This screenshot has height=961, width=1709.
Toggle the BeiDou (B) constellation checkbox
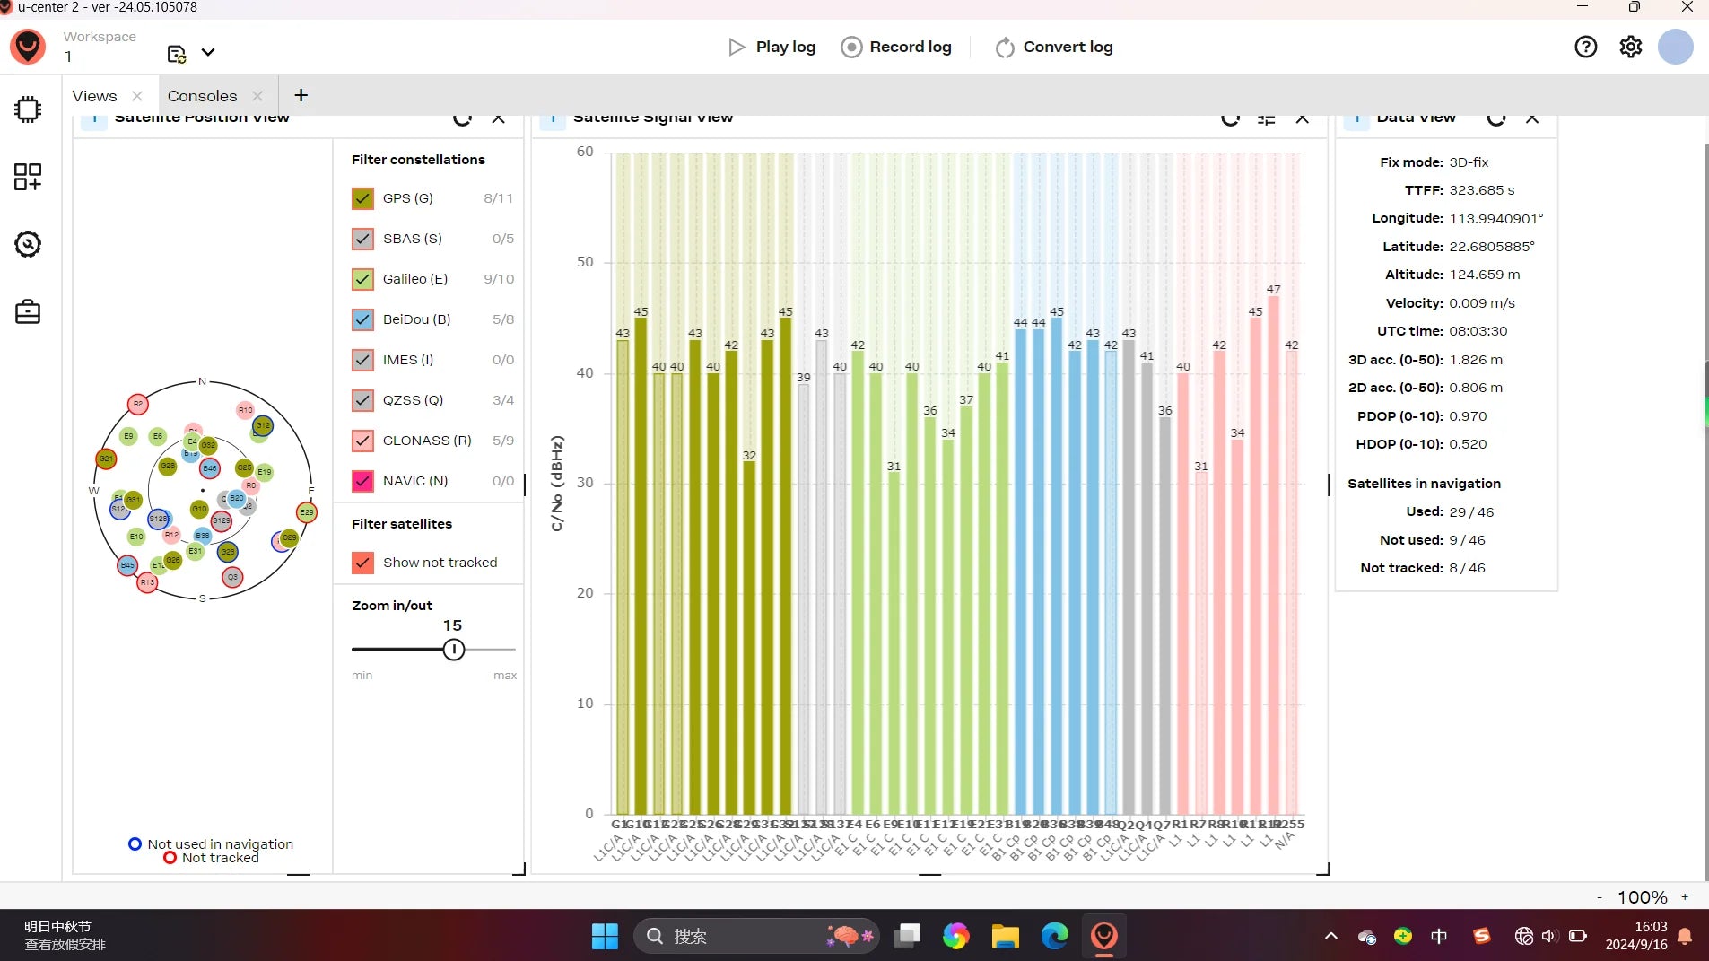[362, 319]
